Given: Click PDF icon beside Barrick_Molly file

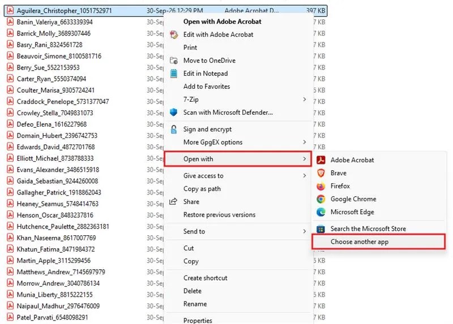Looking at the screenshot, I should 10,33.
